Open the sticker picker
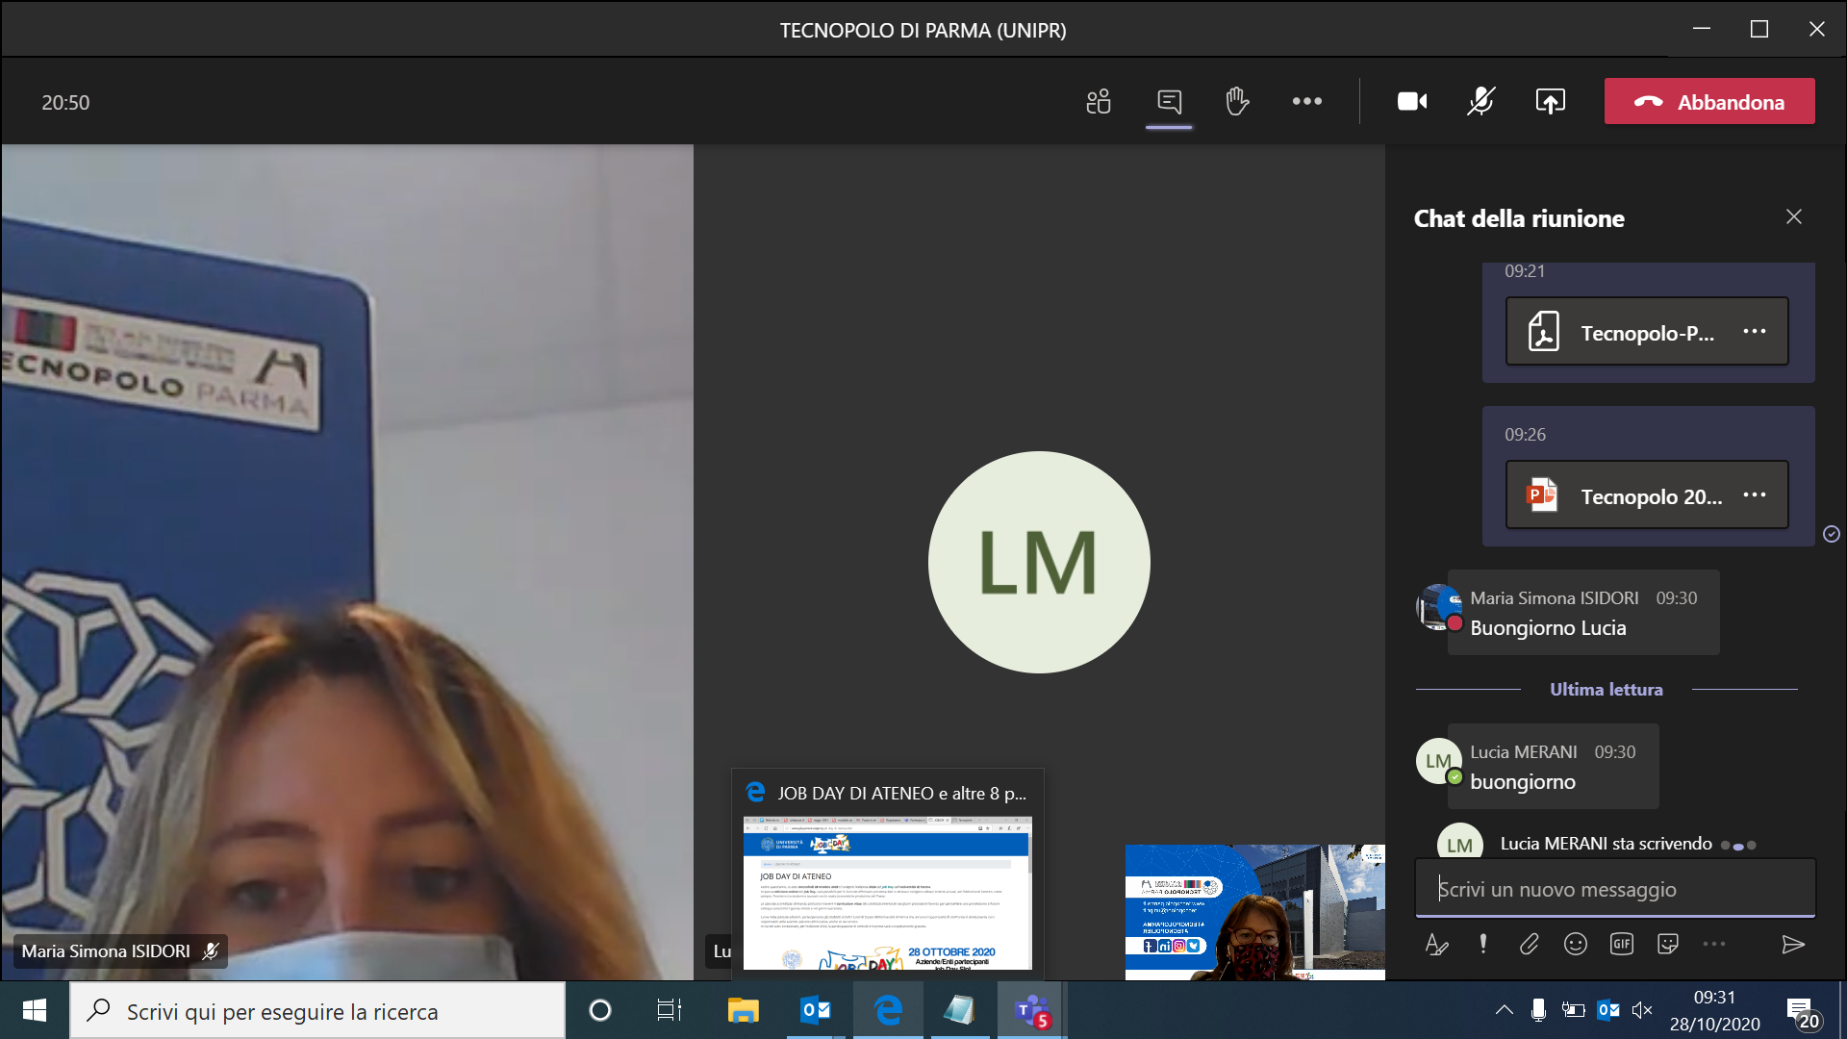This screenshot has height=1039, width=1847. click(x=1668, y=945)
